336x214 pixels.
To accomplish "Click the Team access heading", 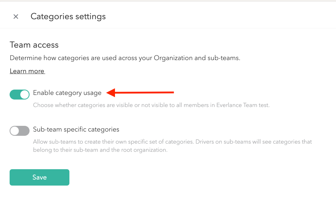I will [x=34, y=45].
